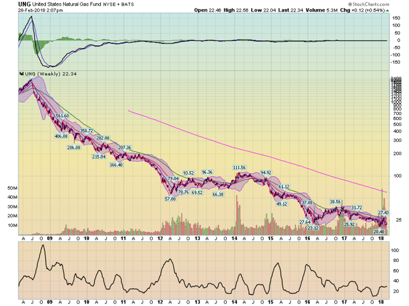This screenshot has width=409, height=306.
Task: Click the 27.64 price annotation
Action: pyautogui.click(x=305, y=222)
